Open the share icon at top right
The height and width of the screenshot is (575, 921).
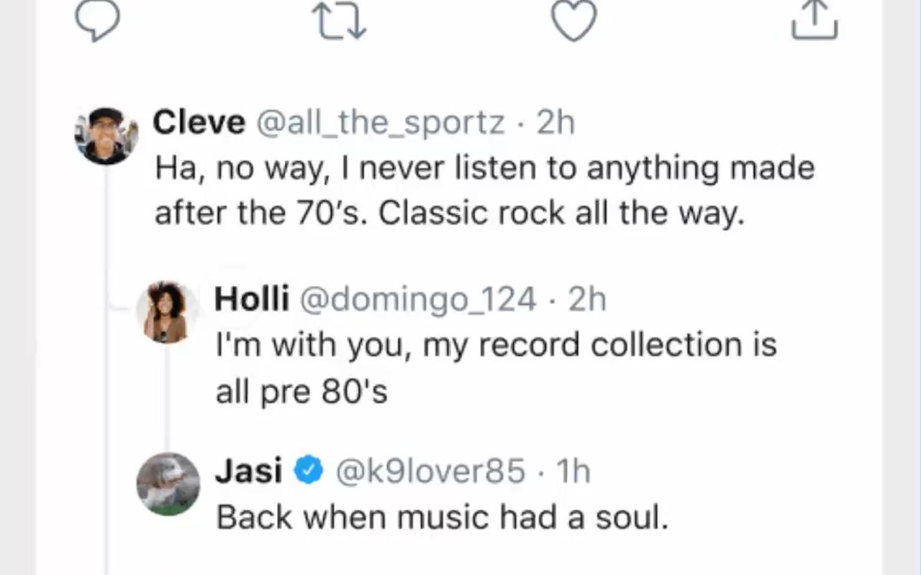pyautogui.click(x=814, y=20)
